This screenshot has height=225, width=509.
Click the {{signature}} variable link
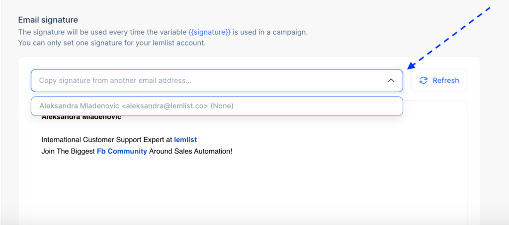[x=209, y=32]
